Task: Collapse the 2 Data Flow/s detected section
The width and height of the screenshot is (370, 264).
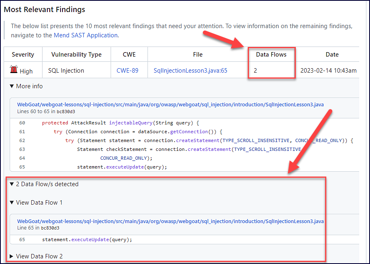Action: pos(44,184)
